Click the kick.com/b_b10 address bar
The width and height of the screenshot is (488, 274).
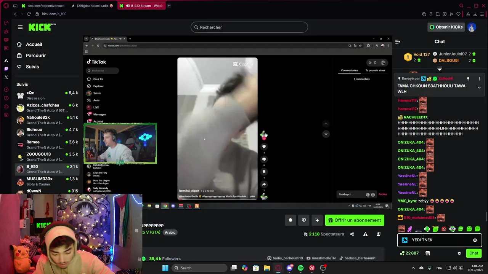[54, 14]
